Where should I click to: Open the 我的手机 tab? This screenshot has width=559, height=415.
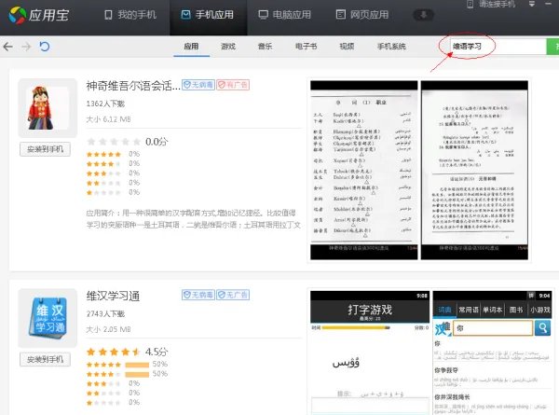coord(130,15)
